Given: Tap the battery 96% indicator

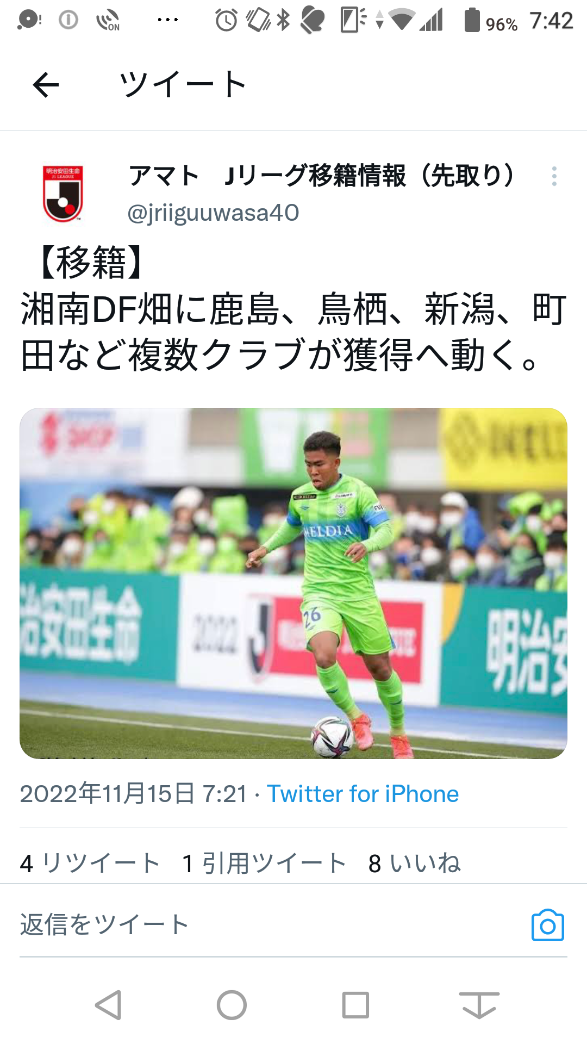Looking at the screenshot, I should click(491, 21).
